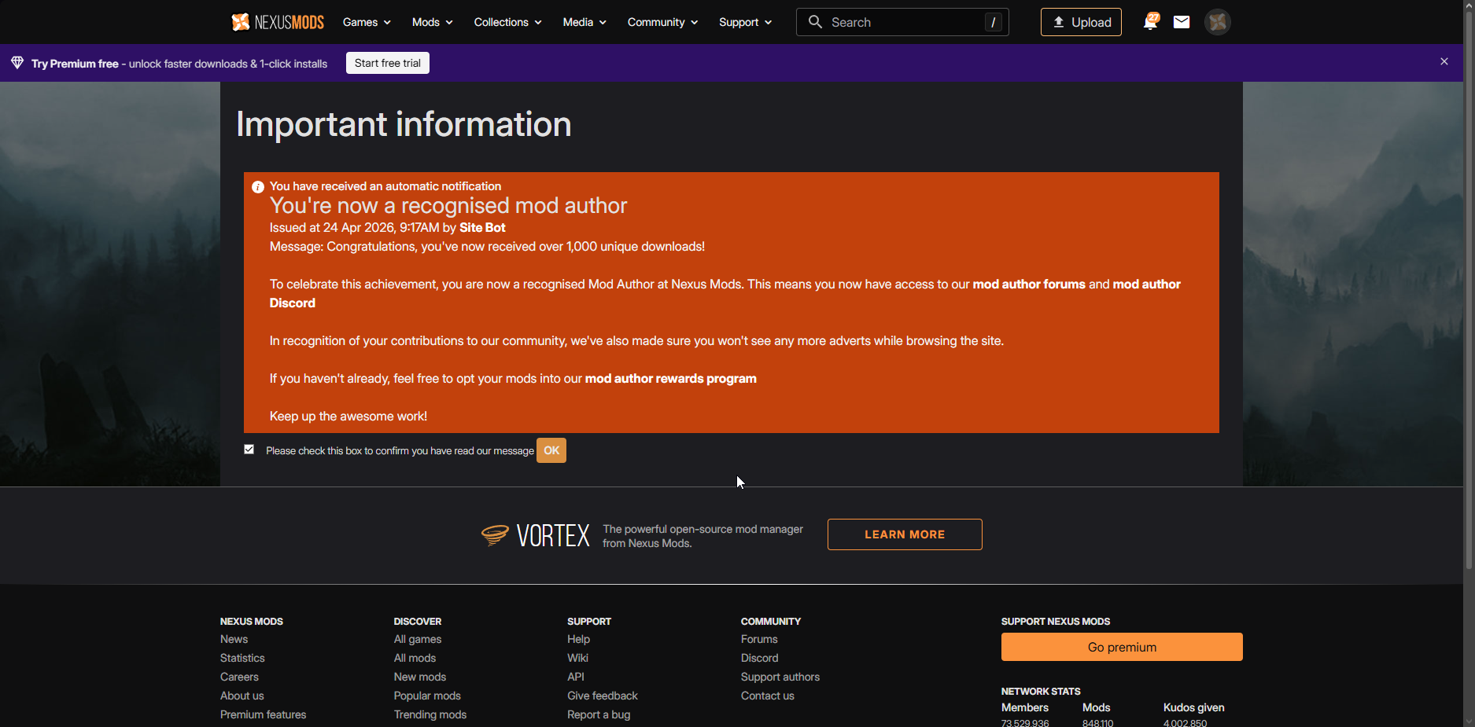Click the Upload button

(1081, 22)
